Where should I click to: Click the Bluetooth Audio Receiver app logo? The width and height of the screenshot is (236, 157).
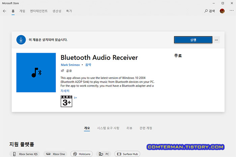36,73
